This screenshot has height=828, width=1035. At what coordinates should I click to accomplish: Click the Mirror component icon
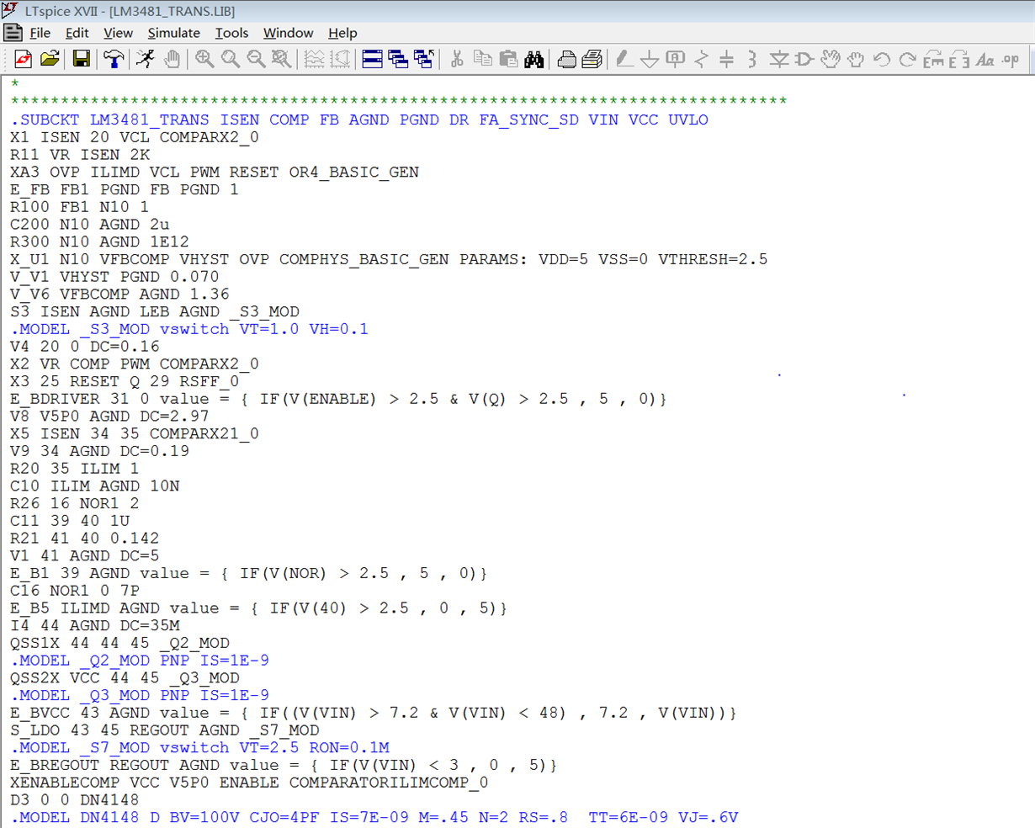coord(959,59)
